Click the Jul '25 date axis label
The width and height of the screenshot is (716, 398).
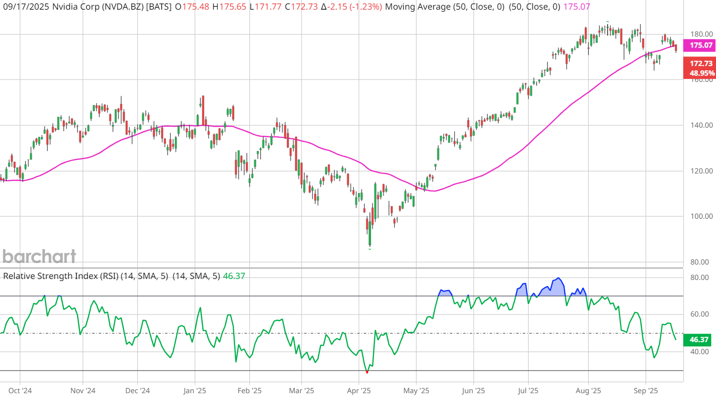528,391
